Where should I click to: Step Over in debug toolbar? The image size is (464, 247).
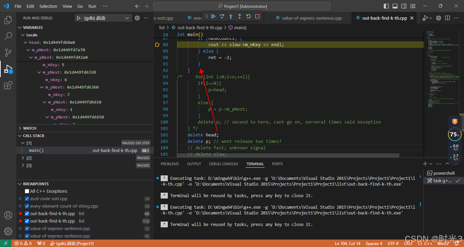(x=222, y=16)
